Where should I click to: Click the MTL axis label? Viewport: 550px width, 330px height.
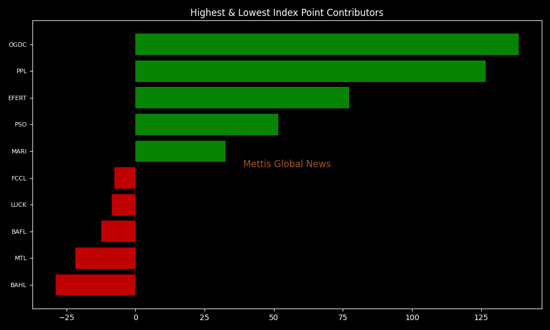21,258
